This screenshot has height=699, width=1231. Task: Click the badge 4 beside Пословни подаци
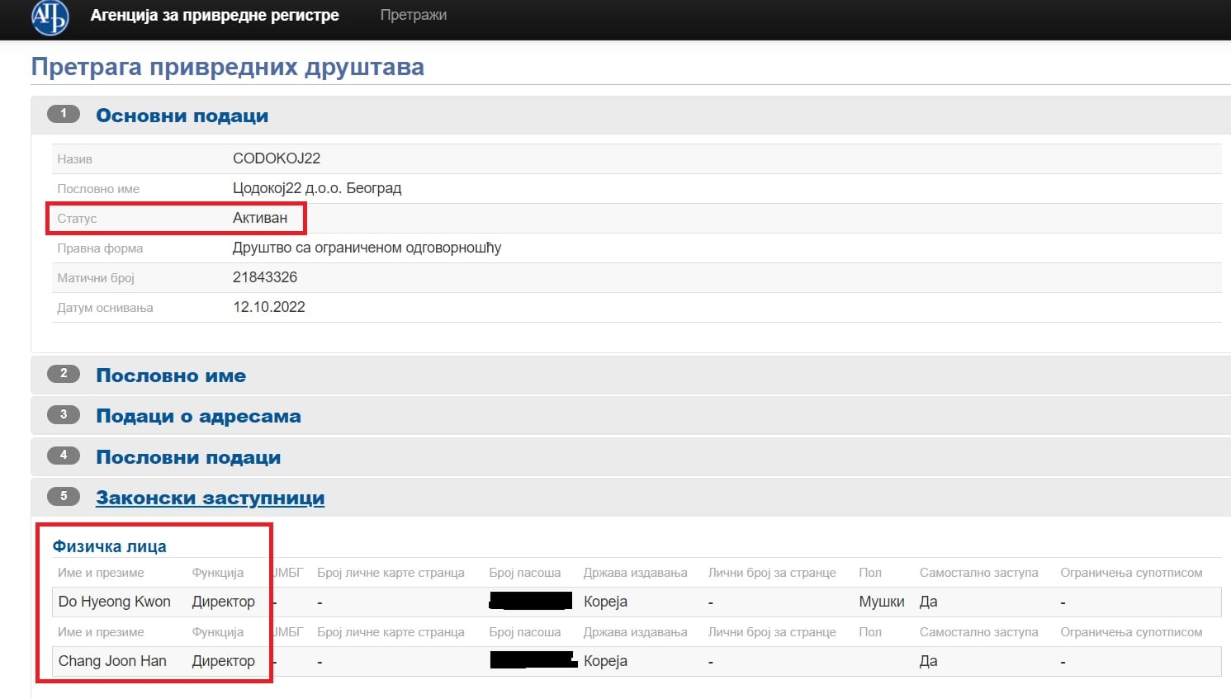click(64, 456)
